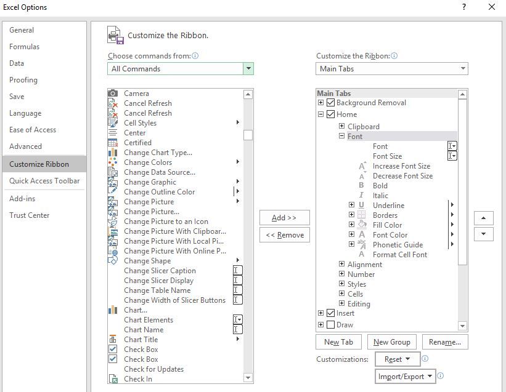
Task: Select the Chart Title icon
Action: [x=113, y=339]
